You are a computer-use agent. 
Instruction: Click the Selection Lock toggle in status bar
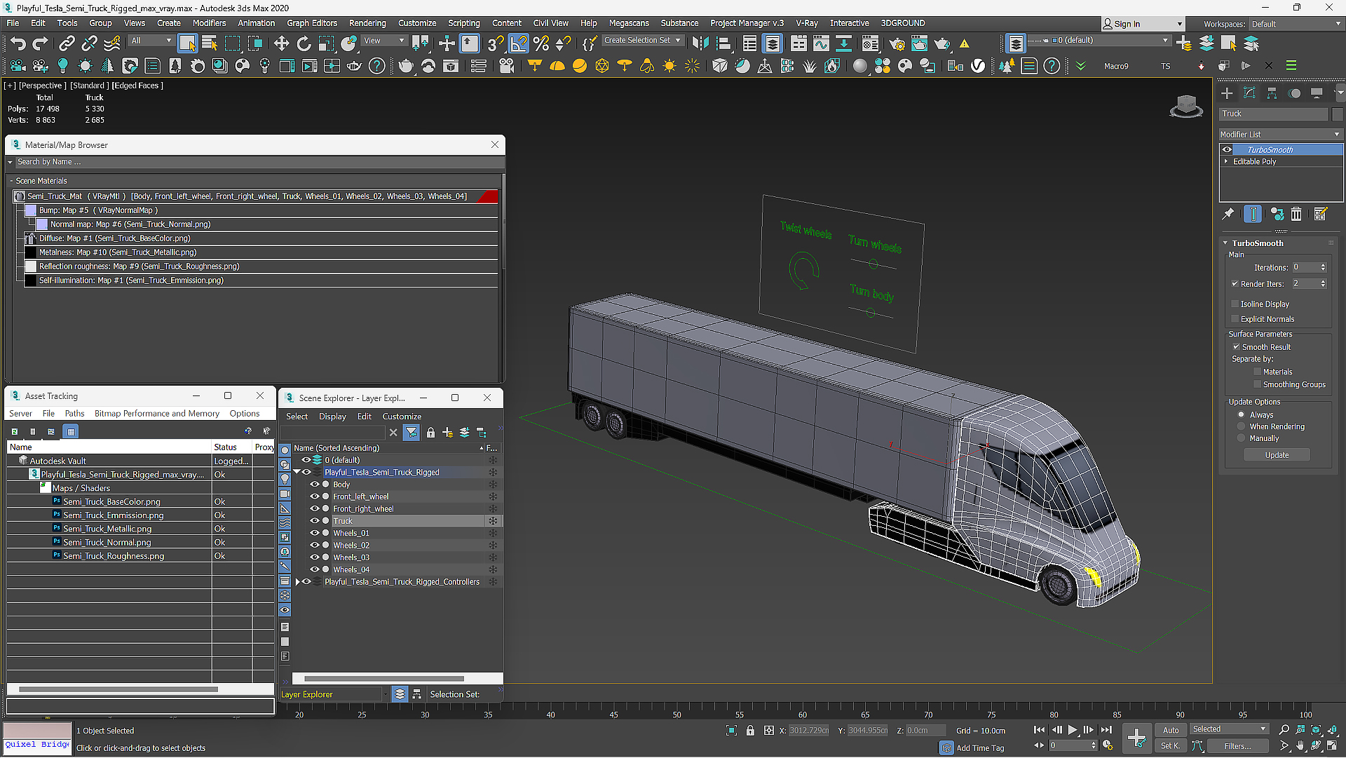750,731
